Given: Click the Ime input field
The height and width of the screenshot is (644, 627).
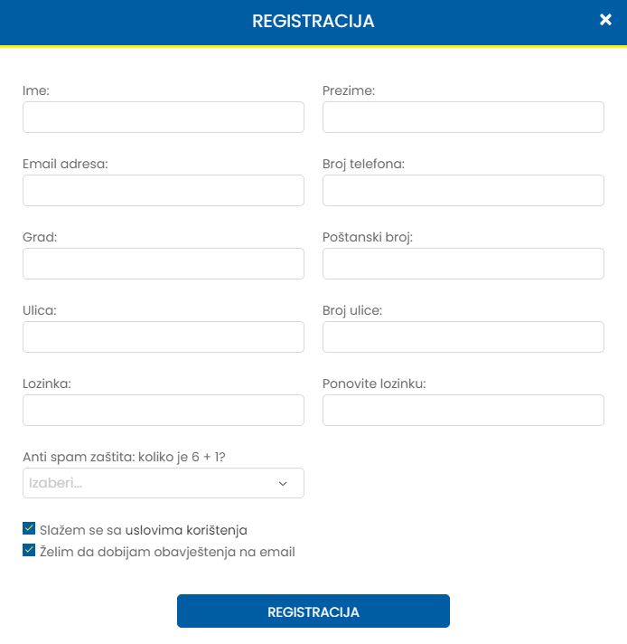Looking at the screenshot, I should [164, 117].
